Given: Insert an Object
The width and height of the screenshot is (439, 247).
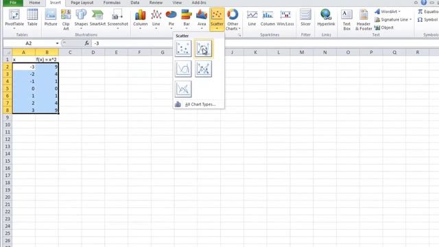Looking at the screenshot, I should tap(384, 27).
